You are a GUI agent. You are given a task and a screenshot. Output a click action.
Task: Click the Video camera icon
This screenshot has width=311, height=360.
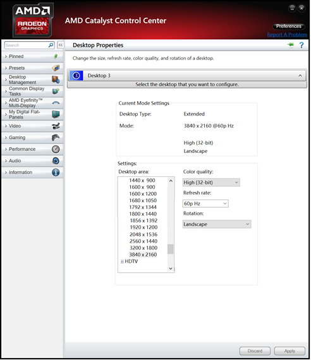point(56,126)
